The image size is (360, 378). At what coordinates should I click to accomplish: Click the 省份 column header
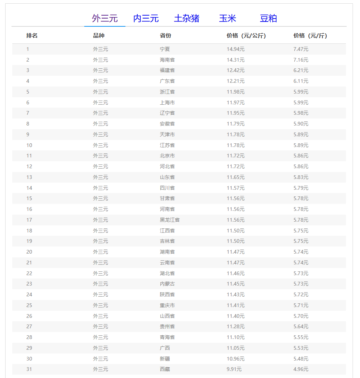pos(166,36)
